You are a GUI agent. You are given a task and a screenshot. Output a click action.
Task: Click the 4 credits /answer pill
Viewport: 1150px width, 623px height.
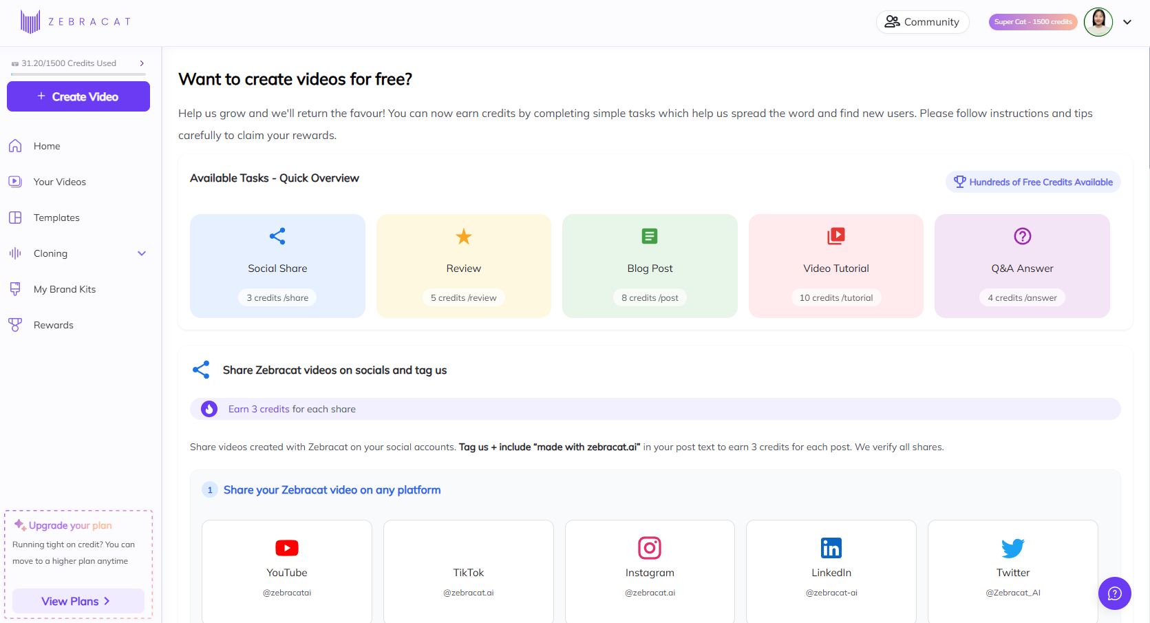click(x=1023, y=297)
